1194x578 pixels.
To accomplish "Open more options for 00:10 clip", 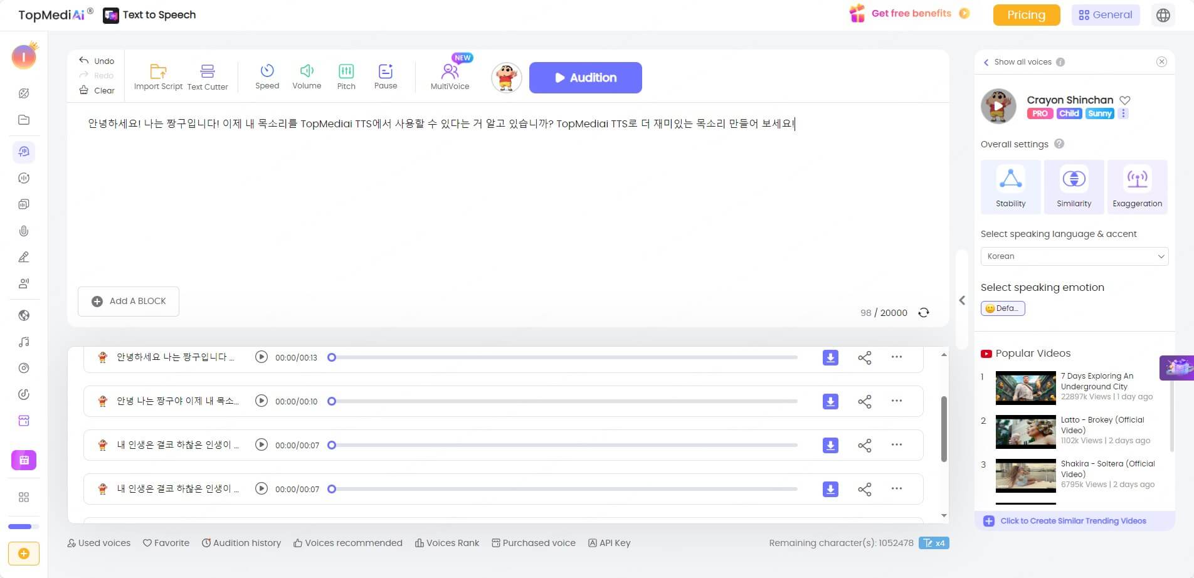I will tap(897, 401).
